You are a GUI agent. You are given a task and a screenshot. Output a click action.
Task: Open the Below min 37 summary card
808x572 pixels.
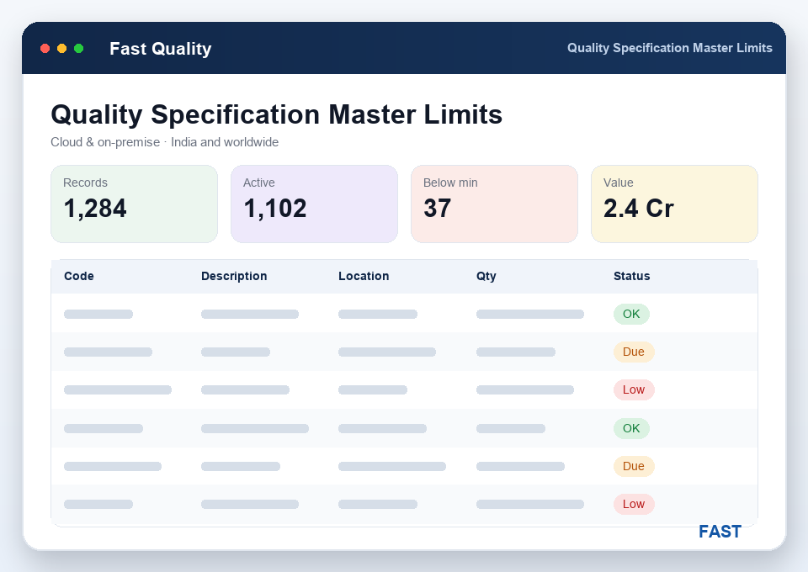(x=494, y=204)
